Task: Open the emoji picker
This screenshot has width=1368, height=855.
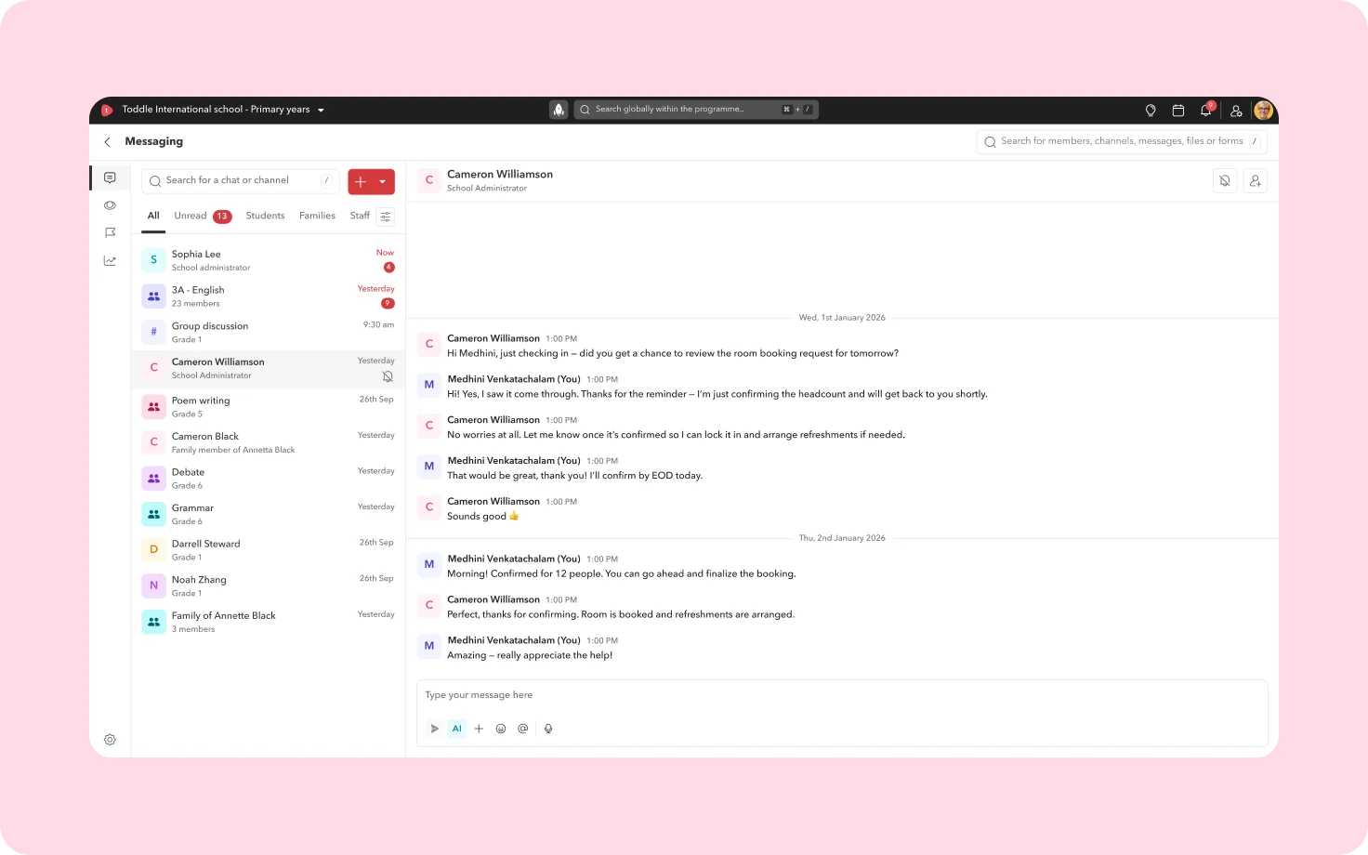Action: click(x=501, y=729)
